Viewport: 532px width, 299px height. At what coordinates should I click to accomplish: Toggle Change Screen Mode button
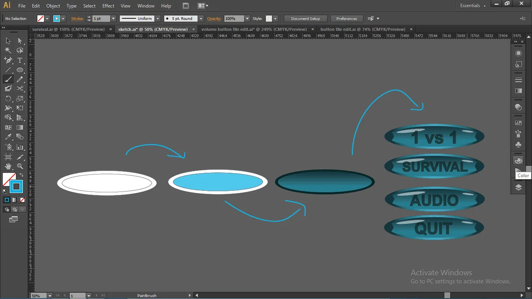pos(13,219)
